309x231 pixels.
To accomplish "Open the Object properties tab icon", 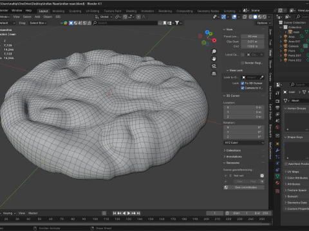I will 277,144.
